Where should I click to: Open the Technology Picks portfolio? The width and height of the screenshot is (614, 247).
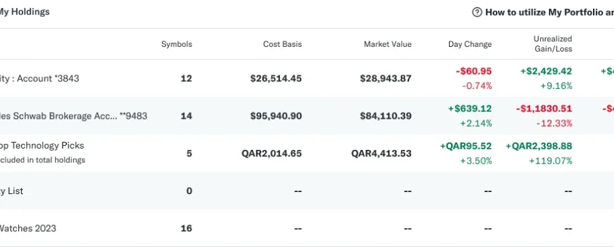pyautogui.click(x=42, y=145)
